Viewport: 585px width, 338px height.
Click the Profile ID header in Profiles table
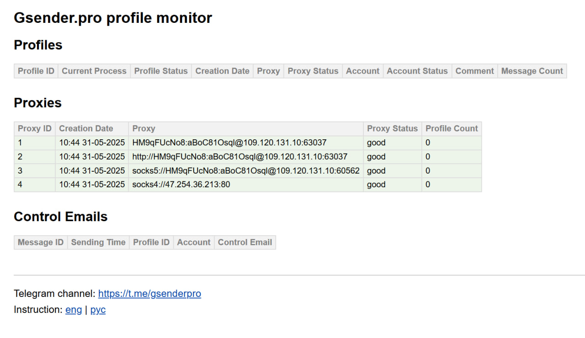(36, 71)
